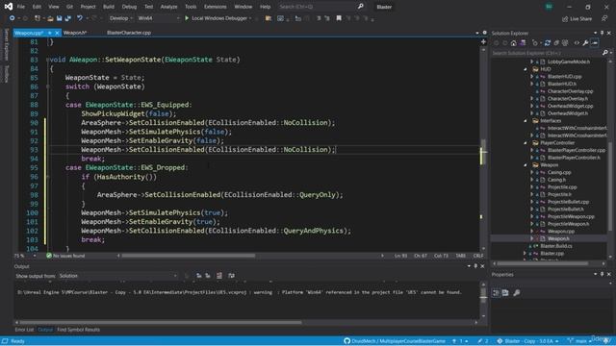This screenshot has height=346, width=616.
Task: Click Properties wrench icon in Solution Explorer
Action: point(585,42)
